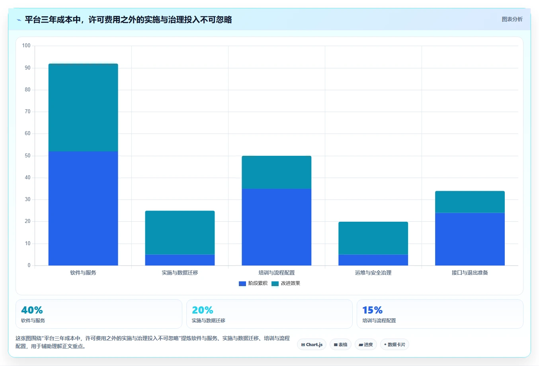Select the 表格 tag chip

click(340, 345)
